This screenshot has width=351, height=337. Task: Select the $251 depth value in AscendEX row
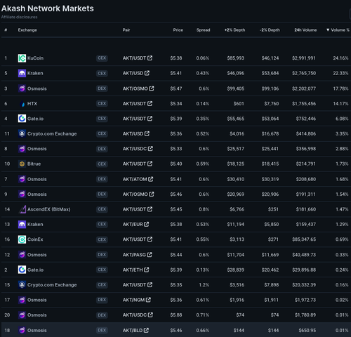(273, 209)
